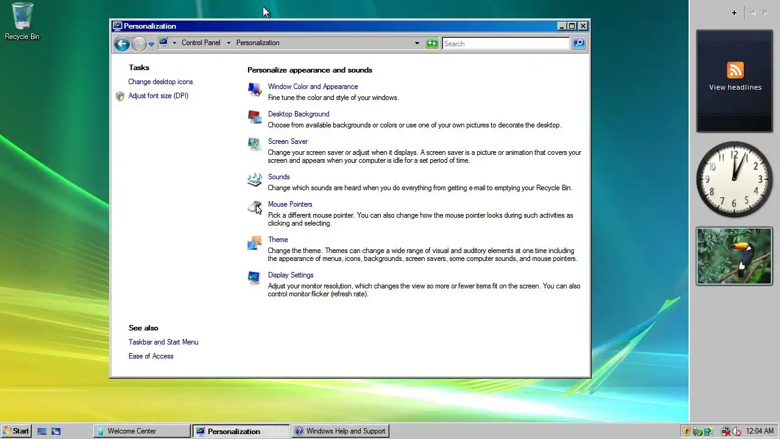Image resolution: width=780 pixels, height=439 pixels.
Task: Open Window Color and Appearance link
Action: (x=313, y=87)
